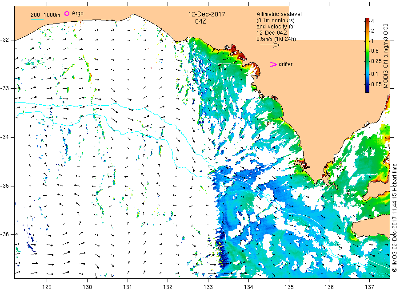Click the color bar value 0.05

(x=376, y=84)
